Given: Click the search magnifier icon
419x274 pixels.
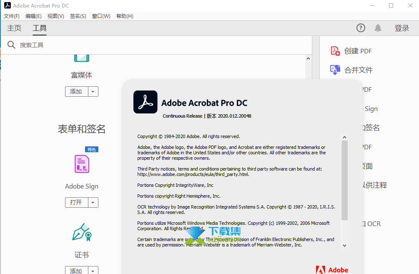Looking at the screenshot, I should click(x=11, y=45).
